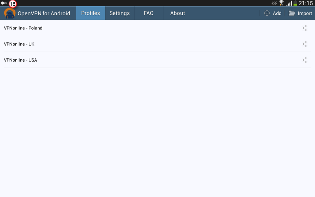Open settings for VPNonline - Poland profile

pos(305,28)
